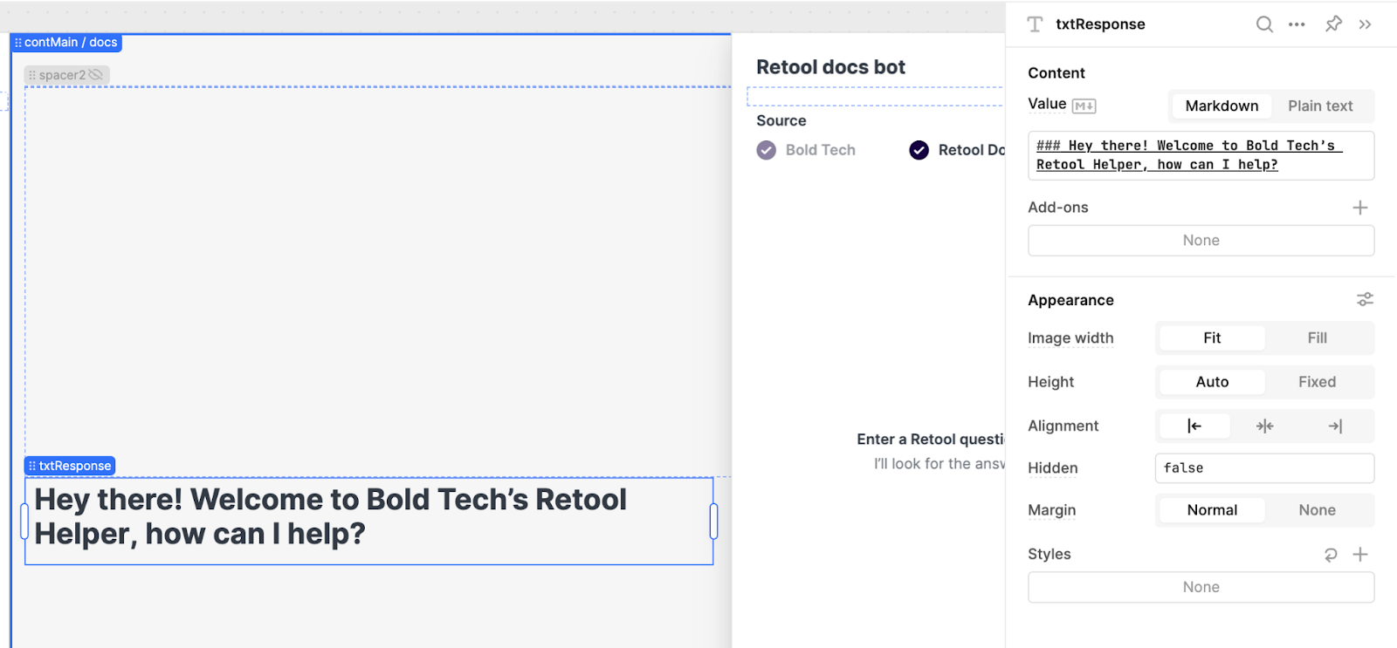This screenshot has width=1397, height=648.
Task: Click the Appearance section heading
Action: pos(1070,300)
